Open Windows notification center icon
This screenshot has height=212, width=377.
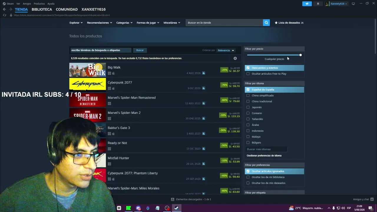pos(371,208)
